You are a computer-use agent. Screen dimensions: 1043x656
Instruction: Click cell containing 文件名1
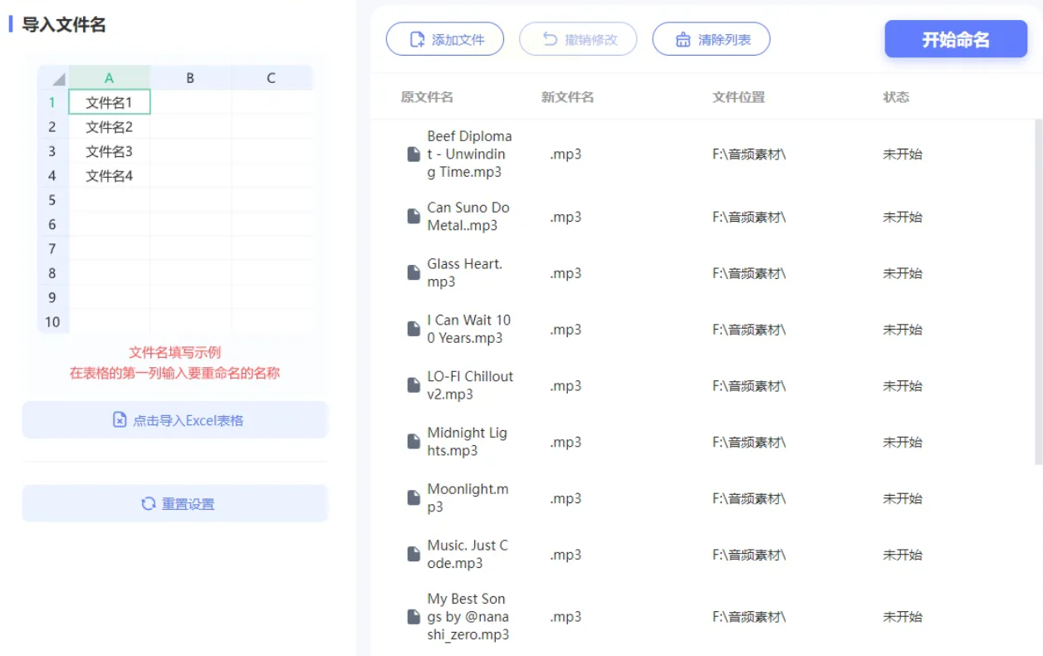point(110,102)
